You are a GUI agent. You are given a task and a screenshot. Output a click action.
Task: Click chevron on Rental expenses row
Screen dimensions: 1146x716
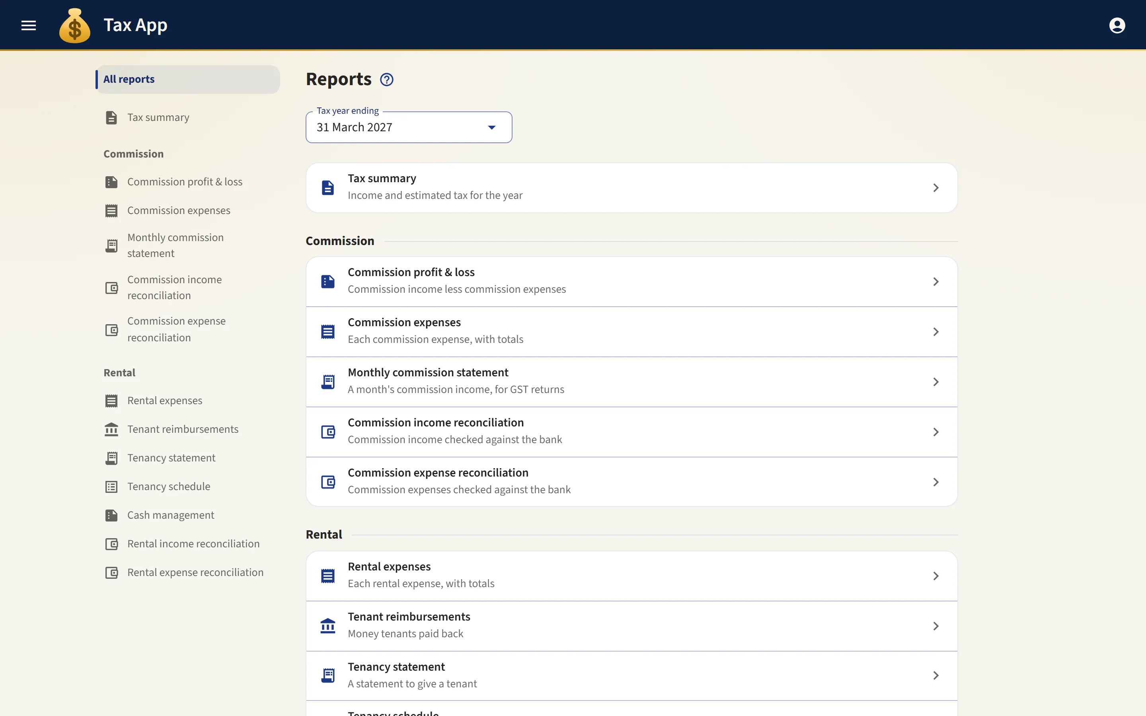(936, 576)
